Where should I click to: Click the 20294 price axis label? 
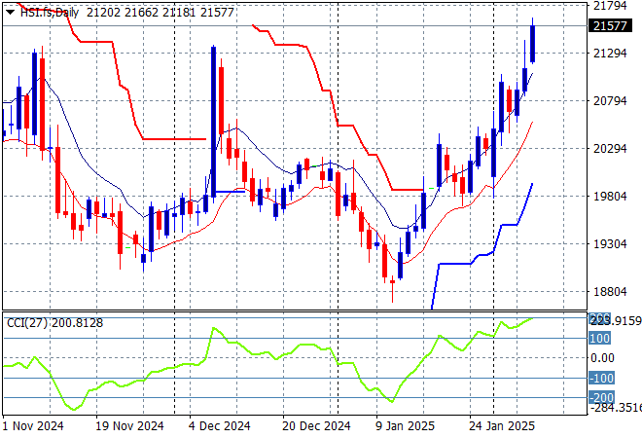[x=610, y=148]
